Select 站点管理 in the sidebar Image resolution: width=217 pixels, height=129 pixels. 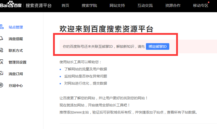click(x=16, y=27)
